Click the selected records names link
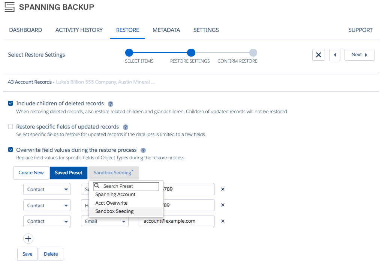382x265 pixels. pyautogui.click(x=105, y=82)
